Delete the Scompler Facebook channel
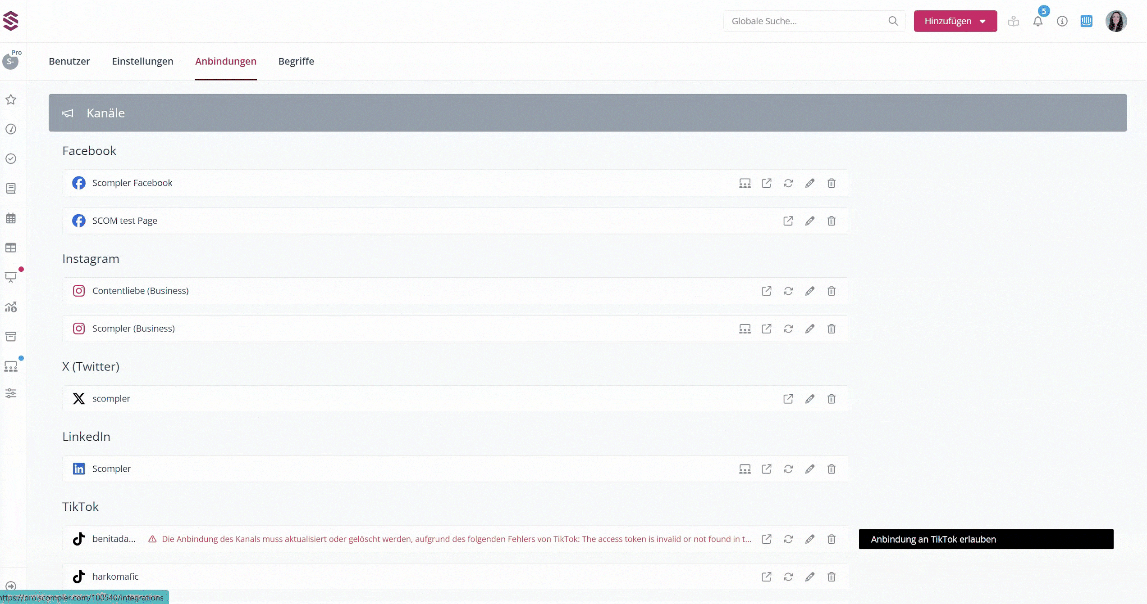 pyautogui.click(x=832, y=183)
